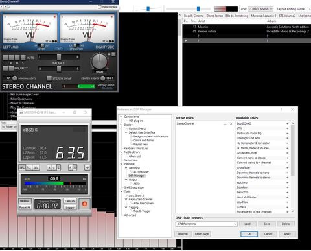Click the blue arrow button between VU meters
This screenshot has height=251, width=311.
click(59, 49)
